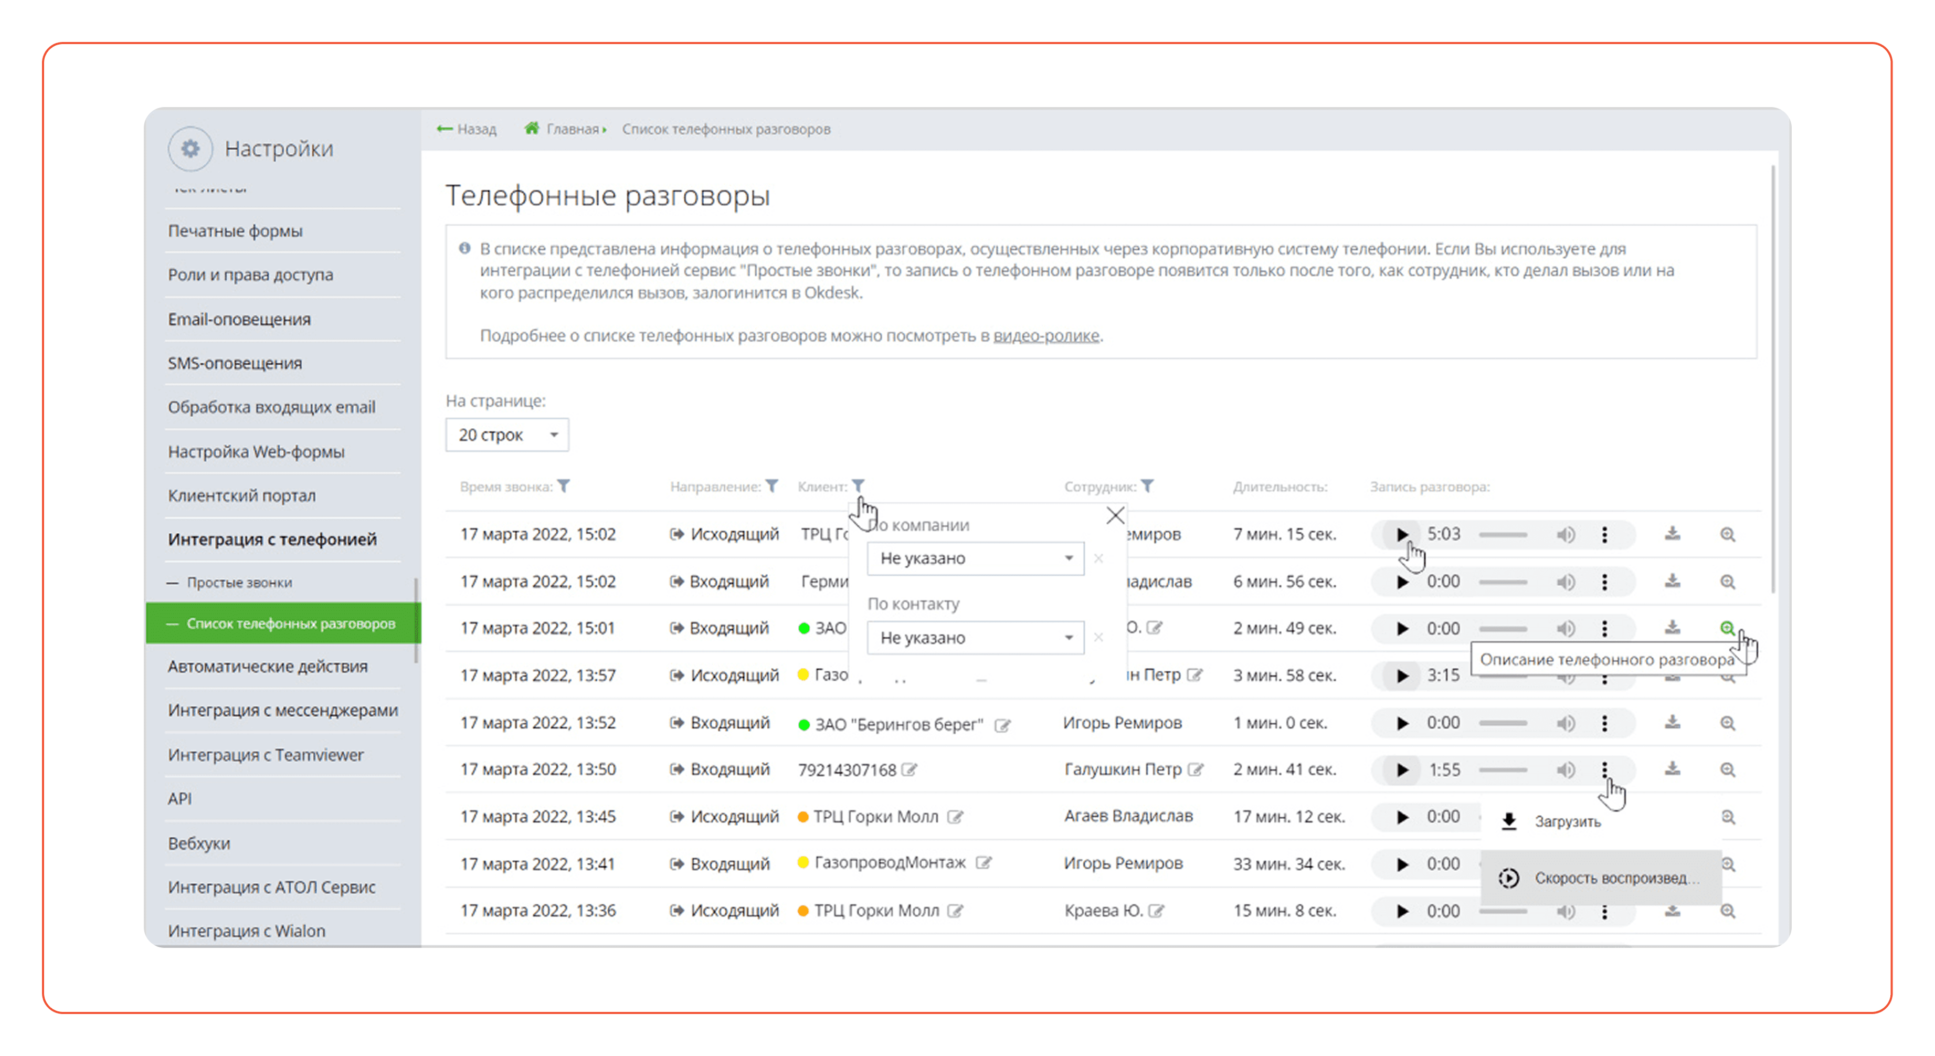Download the 13:52 call recording

pyautogui.click(x=1672, y=723)
